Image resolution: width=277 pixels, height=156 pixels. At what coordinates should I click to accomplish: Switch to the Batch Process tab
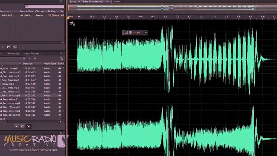tap(32, 53)
